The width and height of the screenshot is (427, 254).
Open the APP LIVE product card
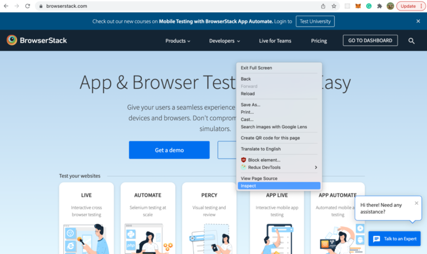click(277, 223)
